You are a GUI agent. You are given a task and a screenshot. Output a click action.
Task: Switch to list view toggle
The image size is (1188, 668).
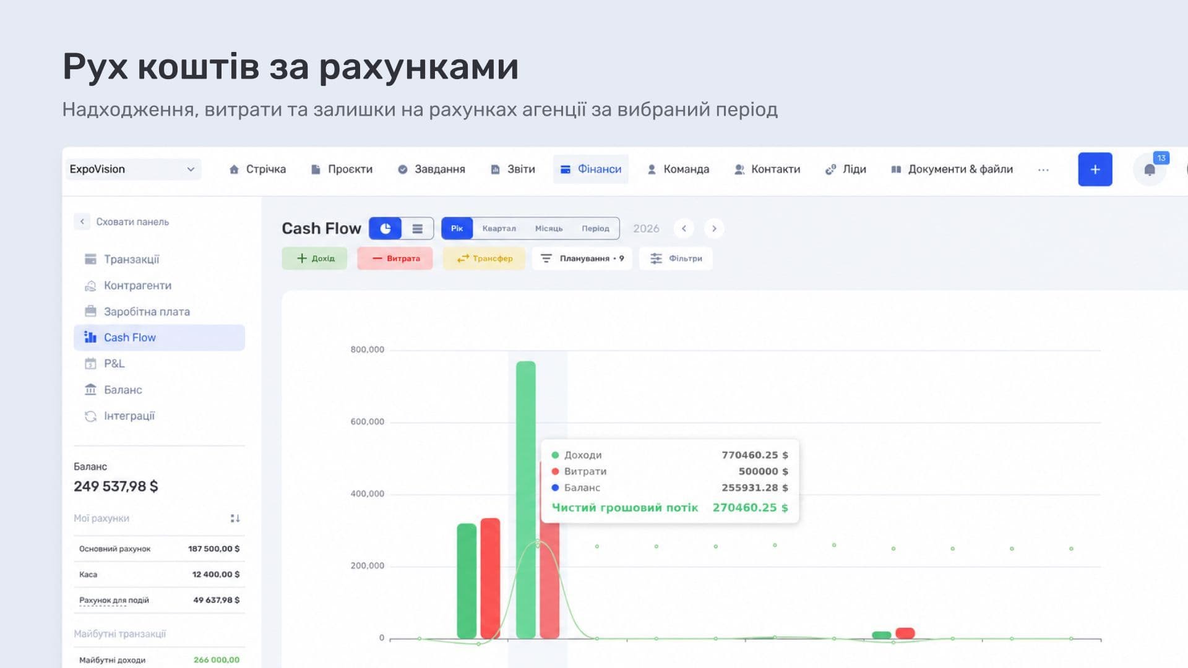(418, 228)
